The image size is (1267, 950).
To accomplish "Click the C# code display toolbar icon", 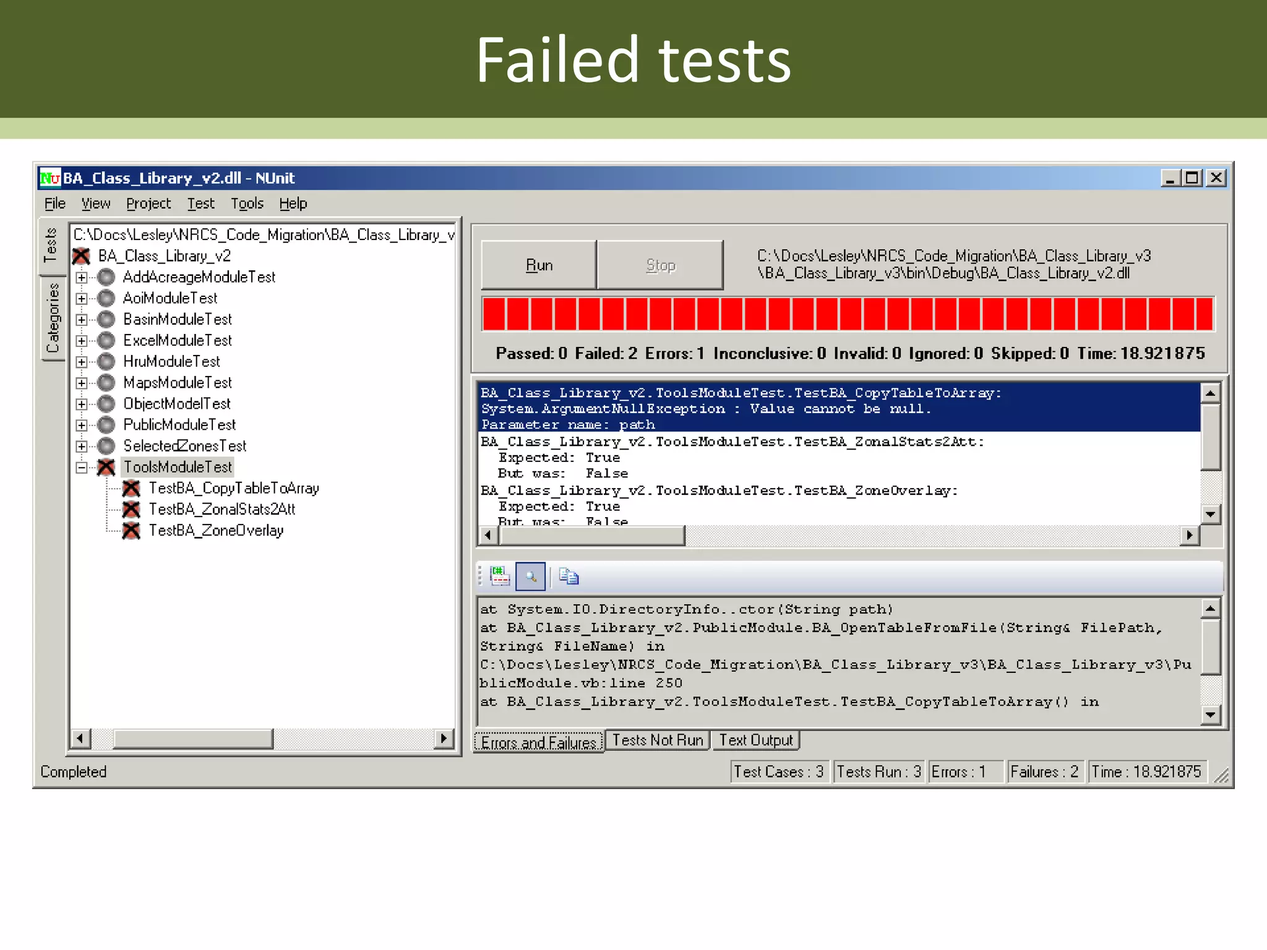I will coord(499,576).
